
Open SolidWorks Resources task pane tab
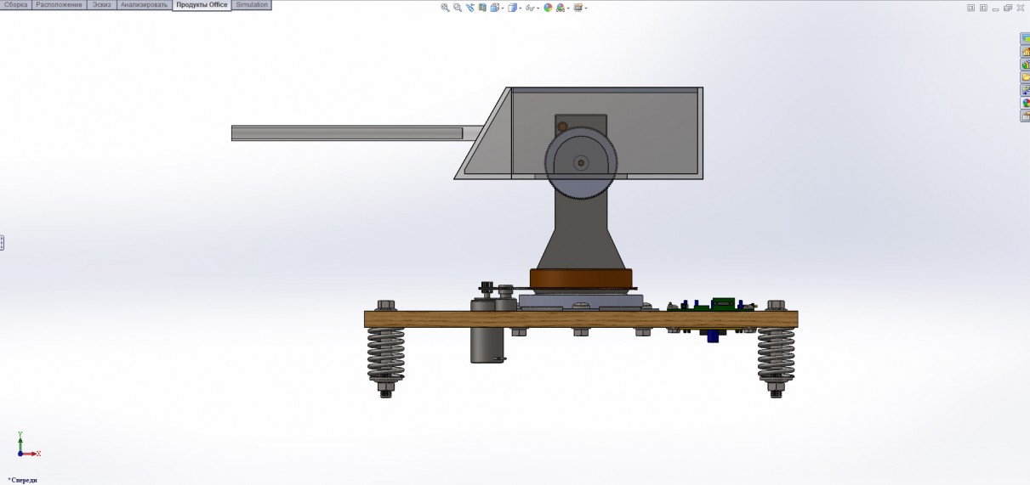[x=1026, y=39]
